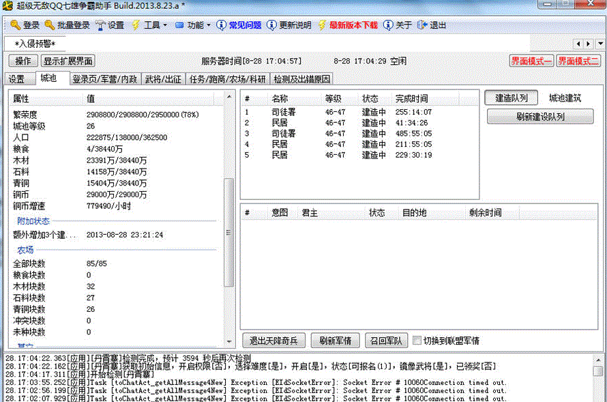Click the 召回军队 button
Image resolution: width=607 pixels, height=402 pixels.
[x=386, y=341]
